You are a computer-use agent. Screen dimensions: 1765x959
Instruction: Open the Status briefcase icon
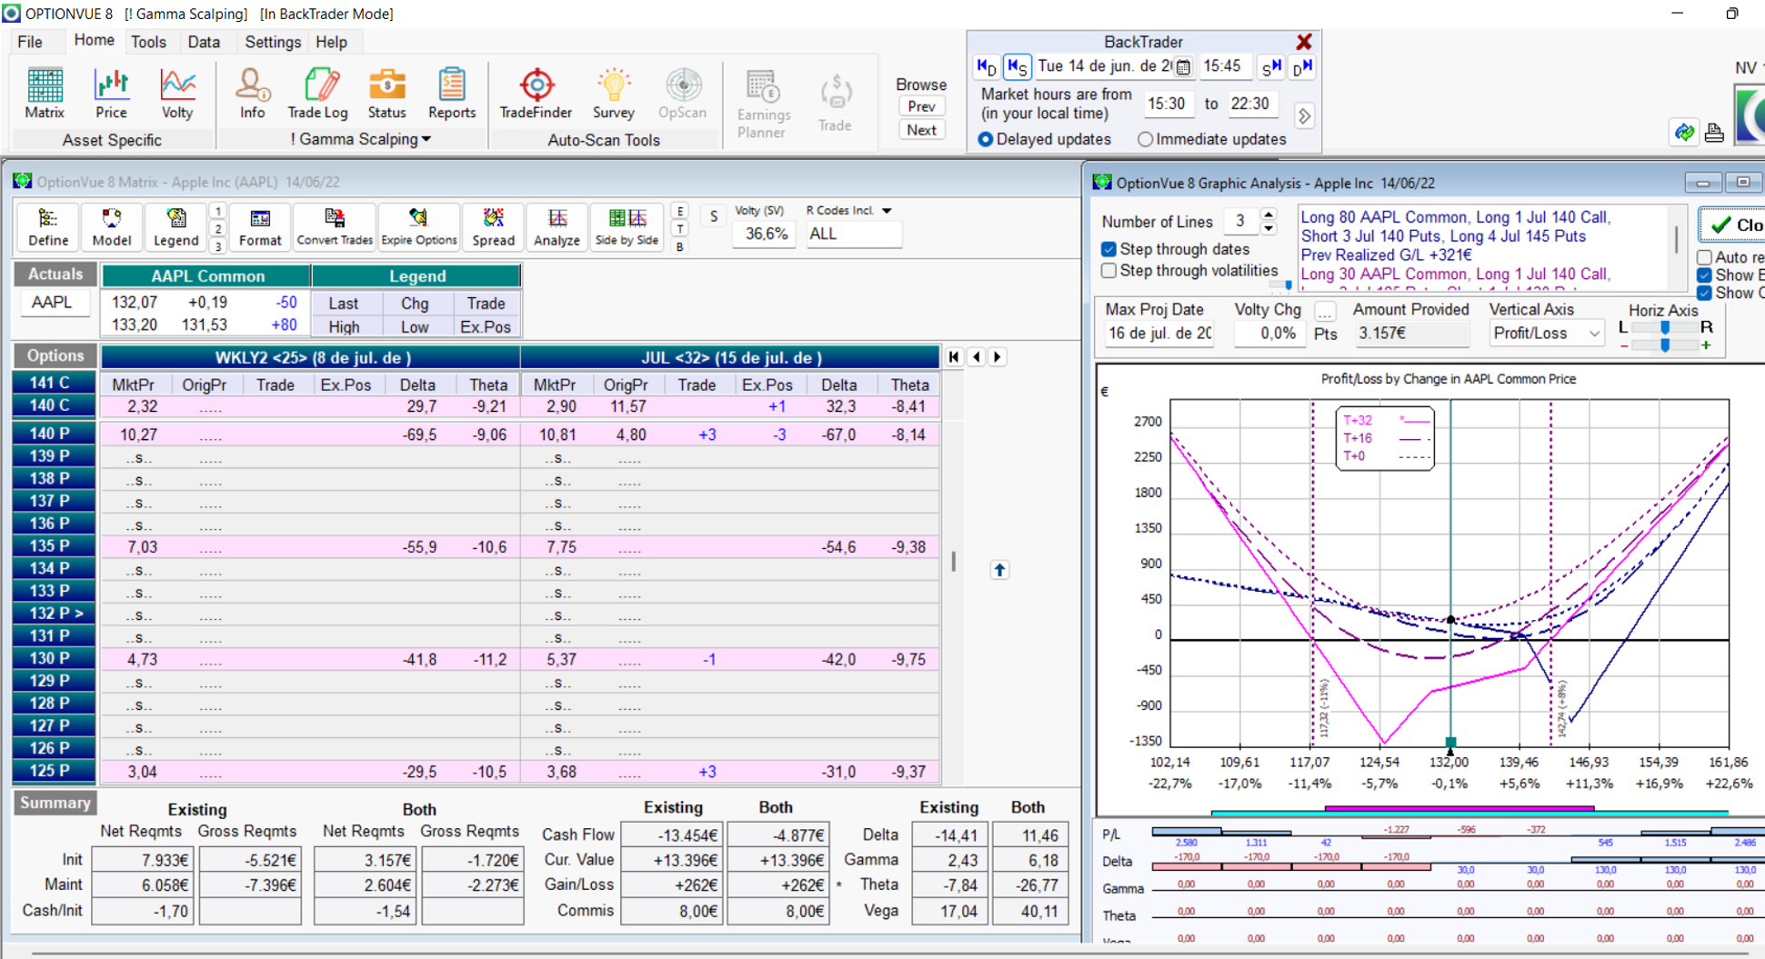(386, 94)
